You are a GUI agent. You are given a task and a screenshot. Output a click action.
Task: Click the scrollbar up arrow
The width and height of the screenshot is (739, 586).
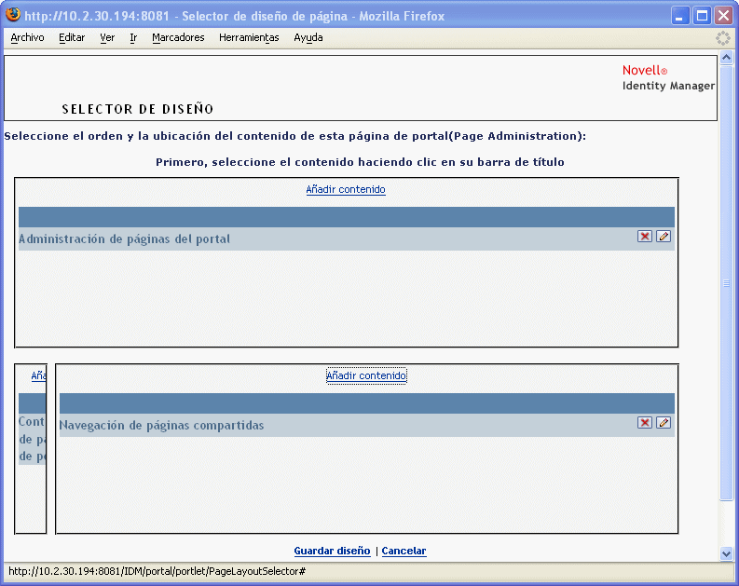point(726,58)
